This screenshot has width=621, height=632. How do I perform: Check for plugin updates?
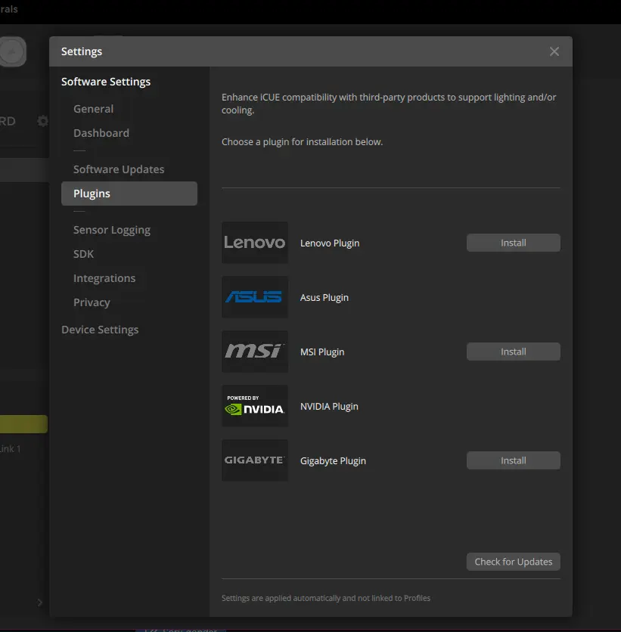(x=514, y=562)
